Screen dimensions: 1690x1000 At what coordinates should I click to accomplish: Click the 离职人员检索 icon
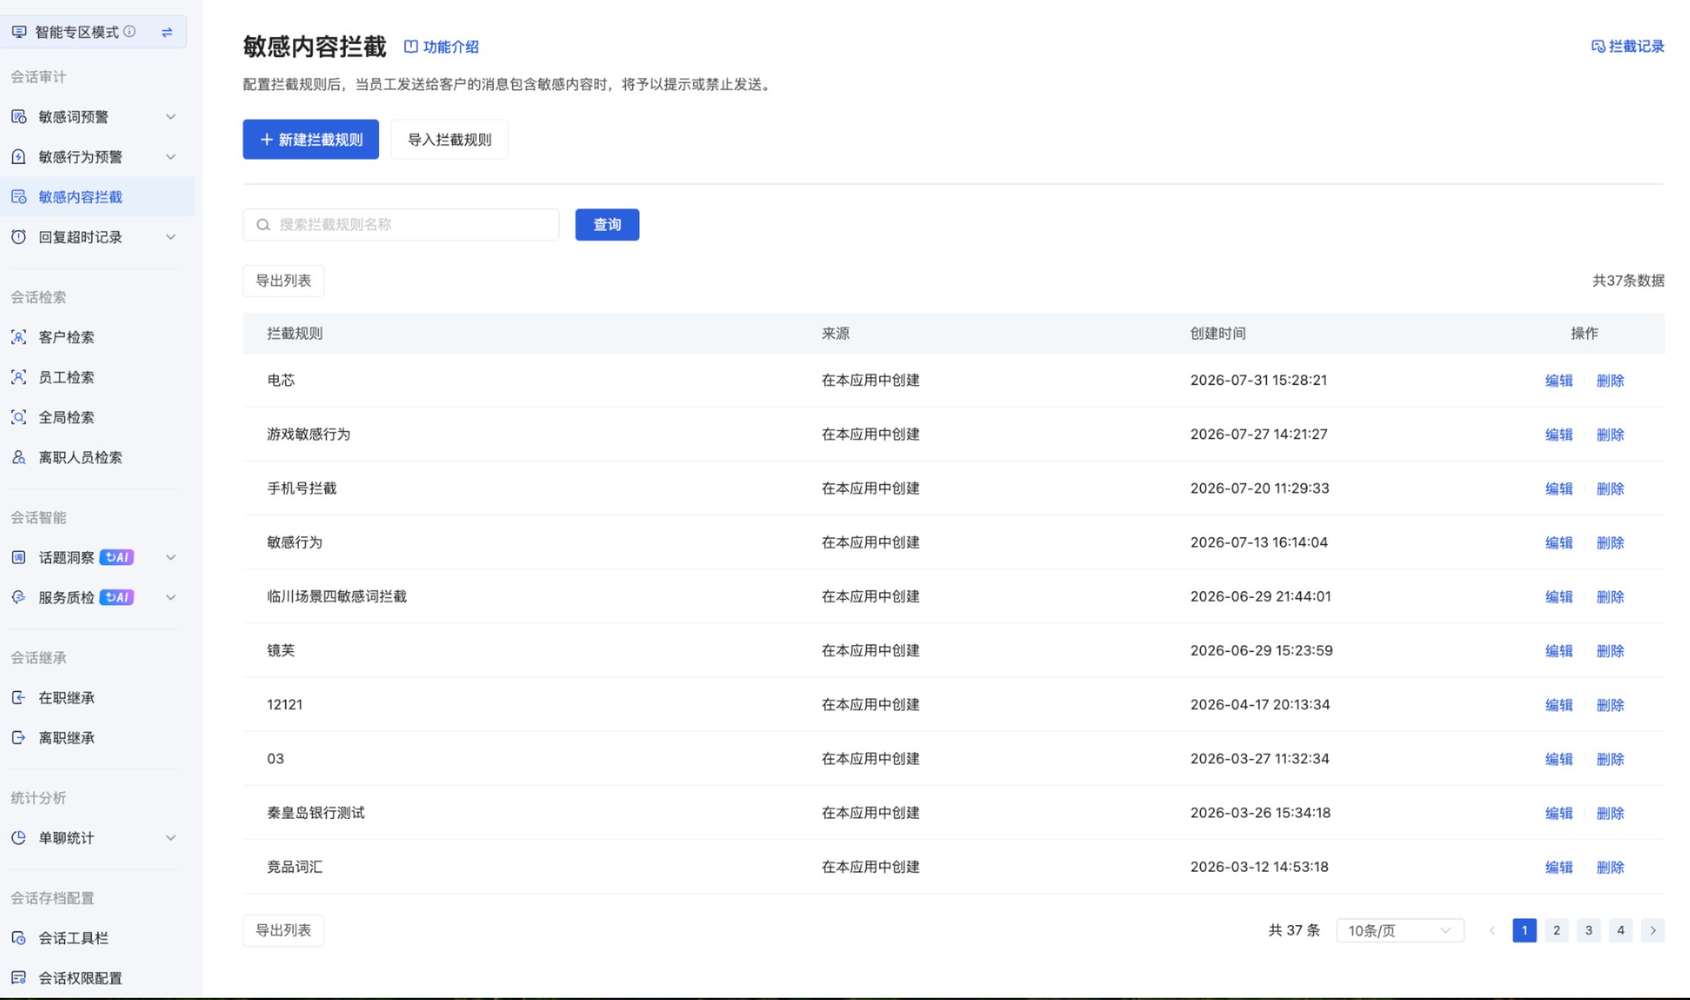coord(19,457)
